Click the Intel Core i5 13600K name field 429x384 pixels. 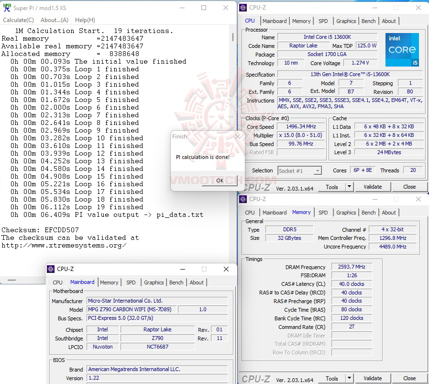[327, 37]
